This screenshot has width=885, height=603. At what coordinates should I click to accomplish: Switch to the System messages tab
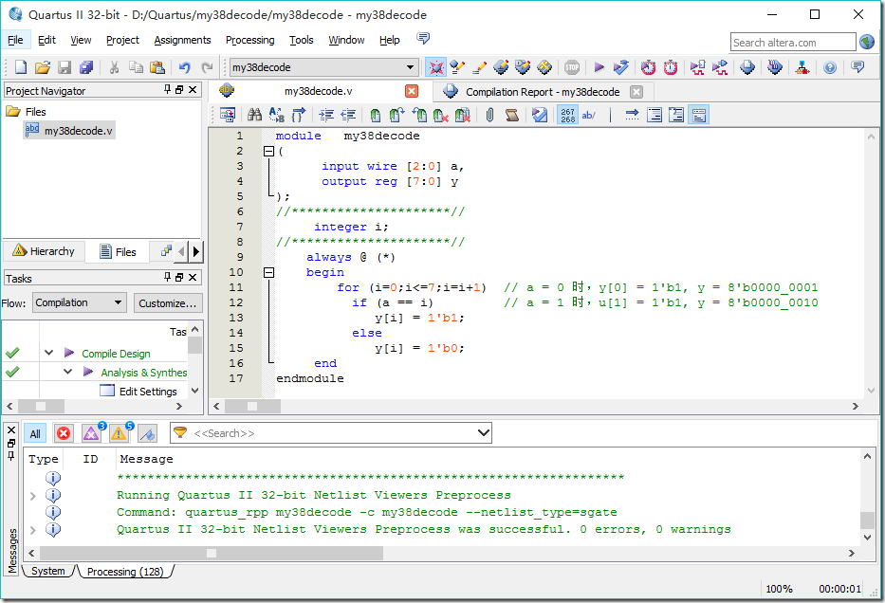tap(48, 572)
